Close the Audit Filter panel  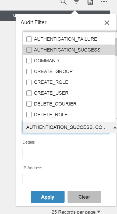pyautogui.click(x=107, y=23)
